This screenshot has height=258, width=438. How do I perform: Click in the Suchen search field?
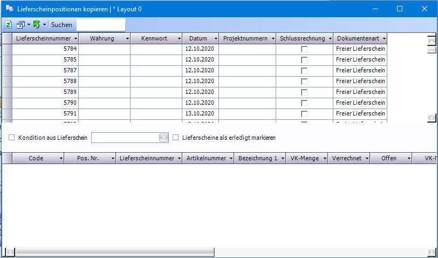coord(100,25)
